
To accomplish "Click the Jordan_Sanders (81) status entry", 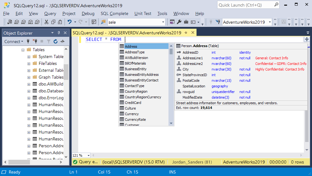I will 192,162.
